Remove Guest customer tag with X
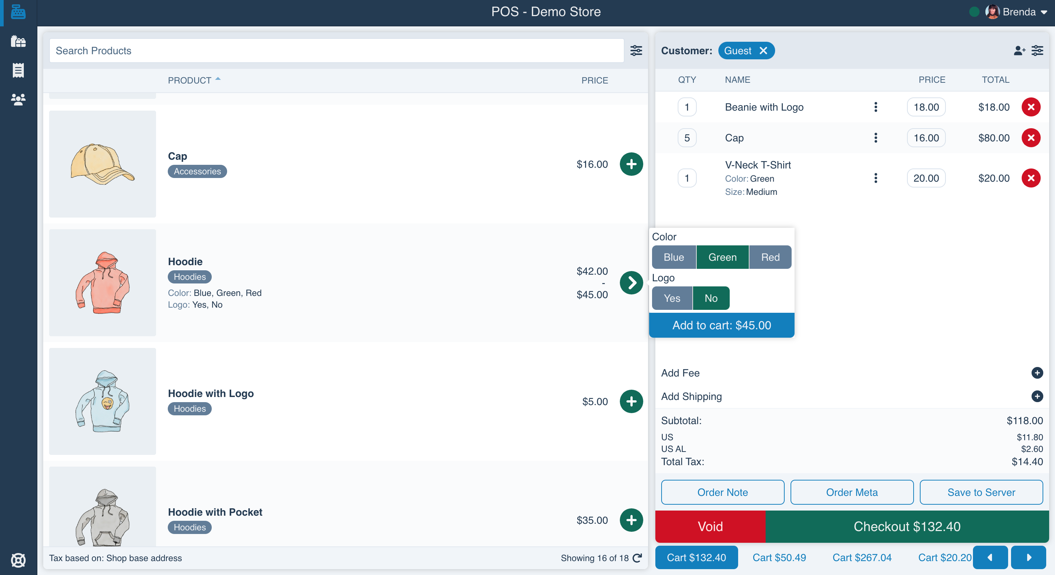Image resolution: width=1055 pixels, height=575 pixels. point(763,50)
